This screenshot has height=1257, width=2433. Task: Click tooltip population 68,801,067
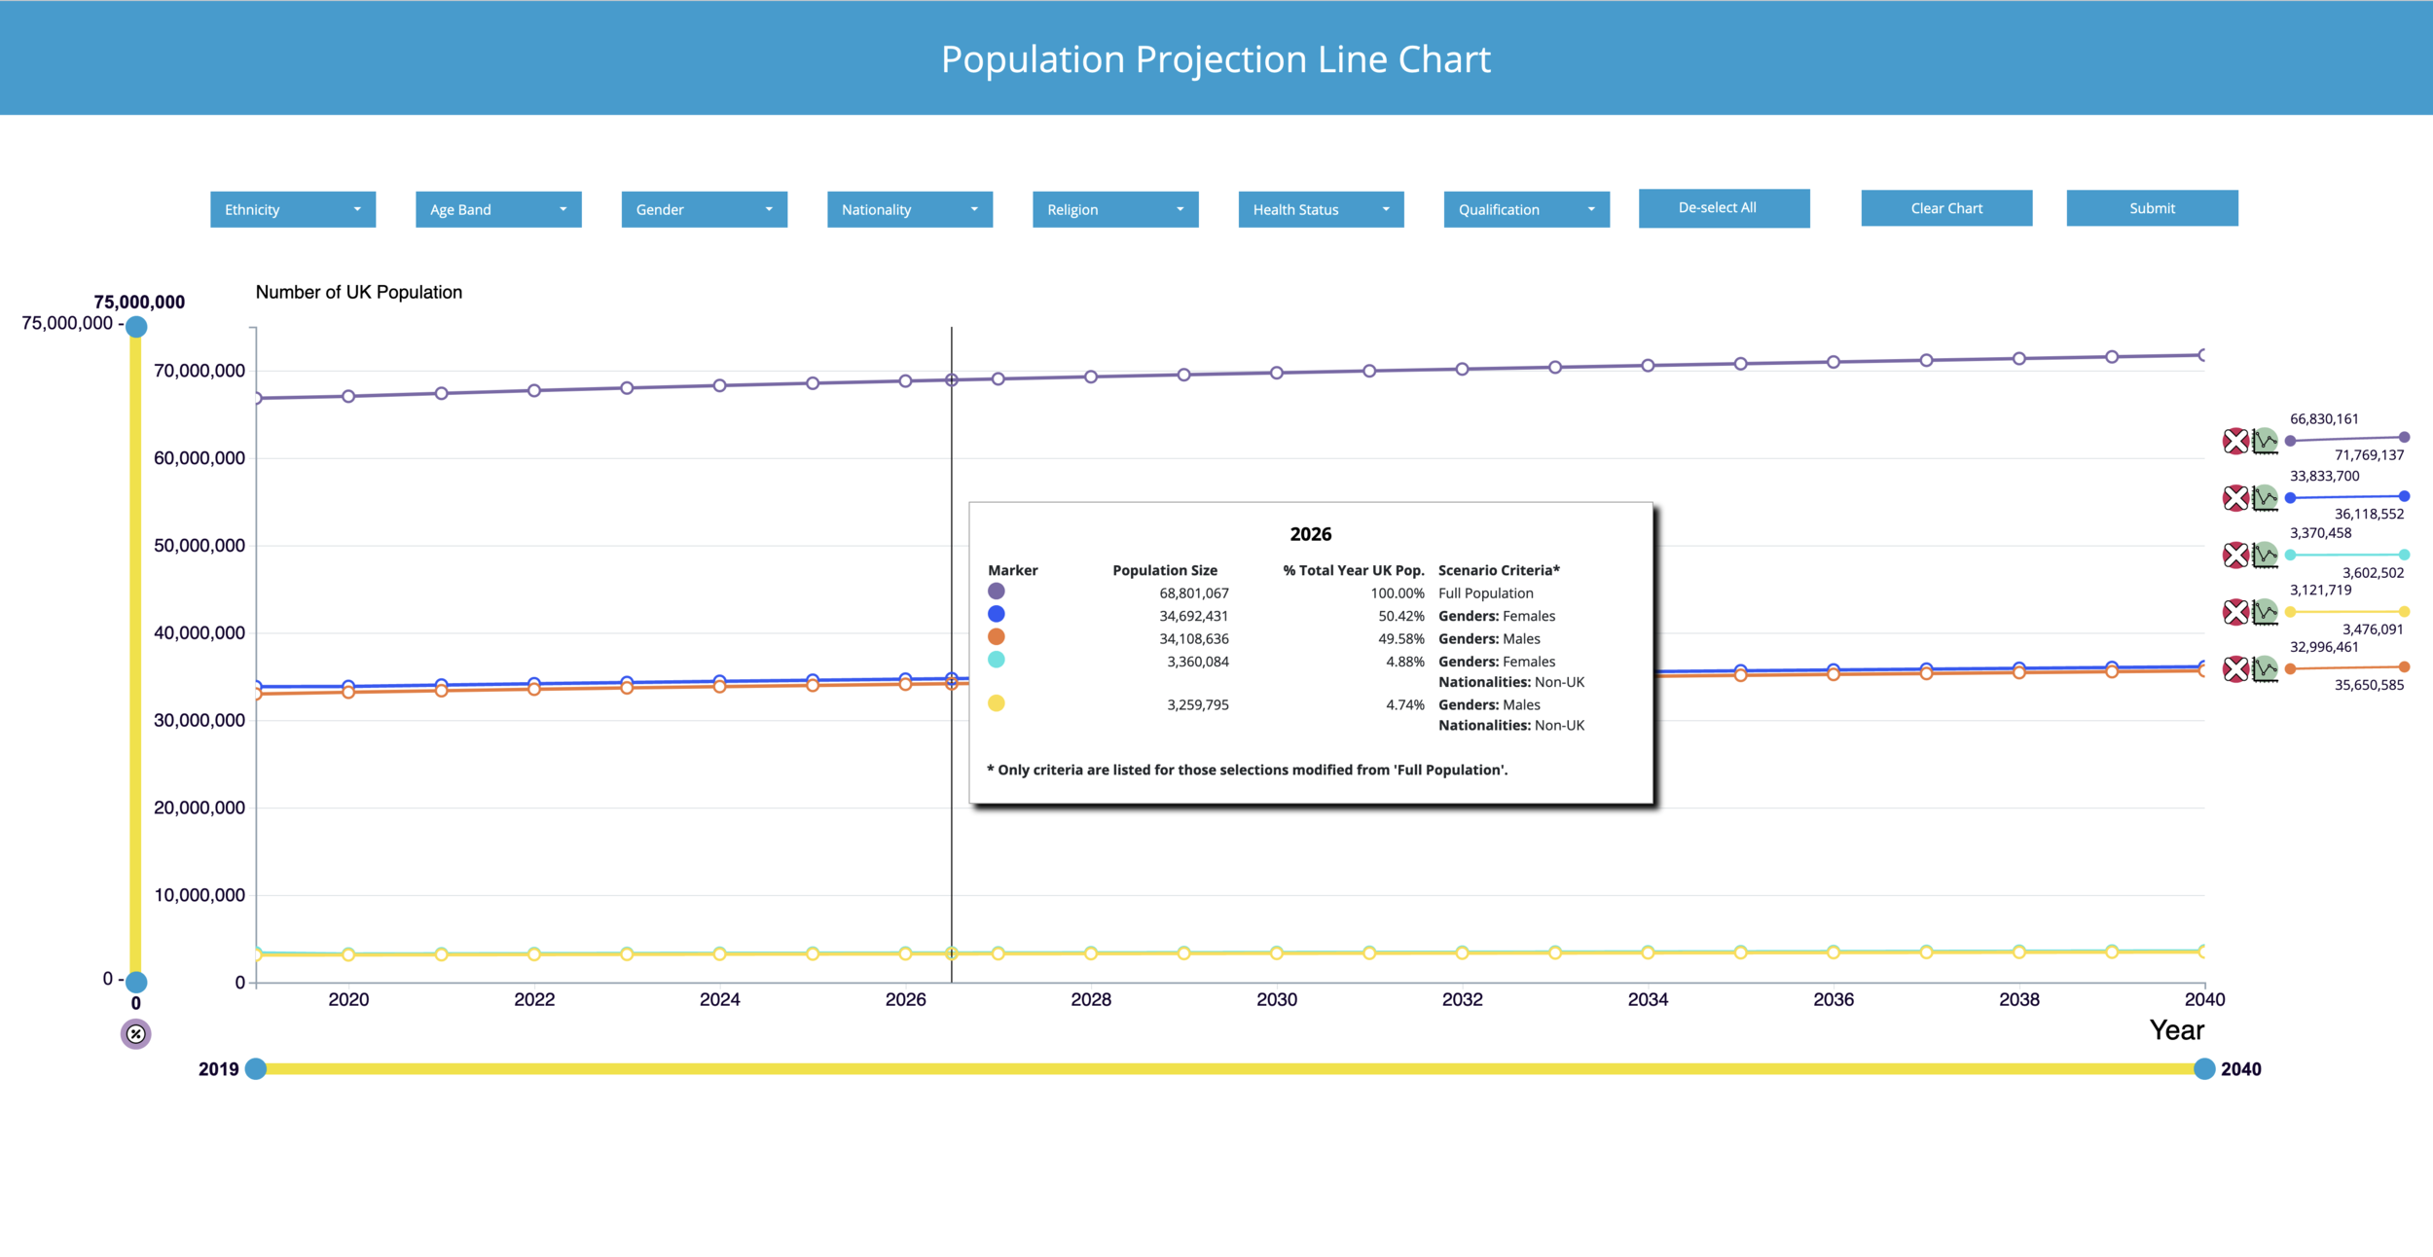[x=1194, y=593]
